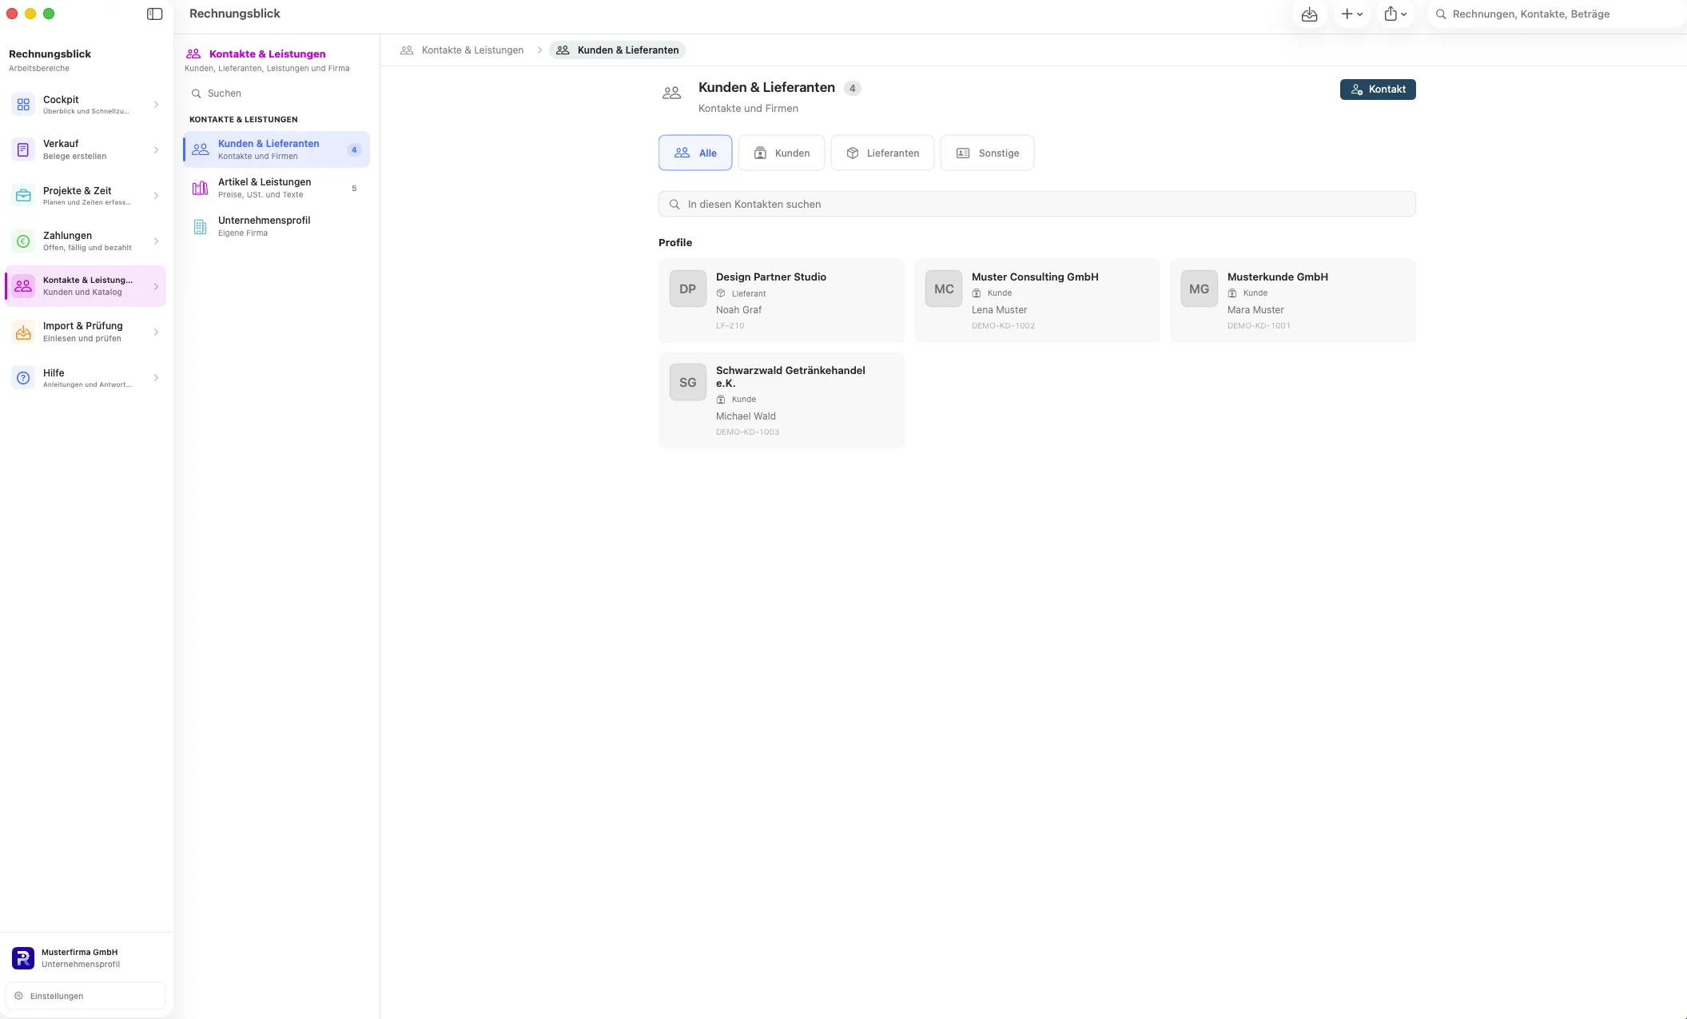
Task: Toggle the sidebar visibility icon
Action: [155, 14]
